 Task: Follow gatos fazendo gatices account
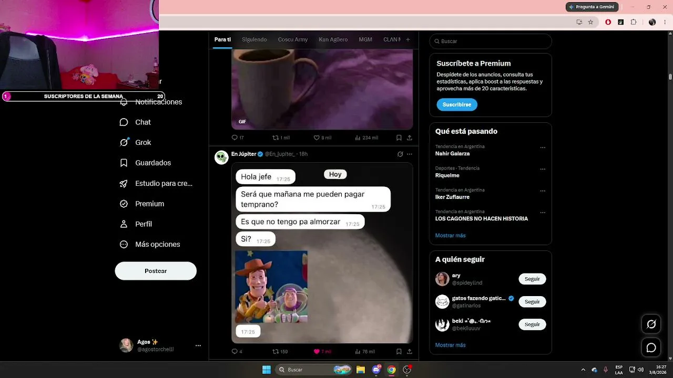point(532,302)
